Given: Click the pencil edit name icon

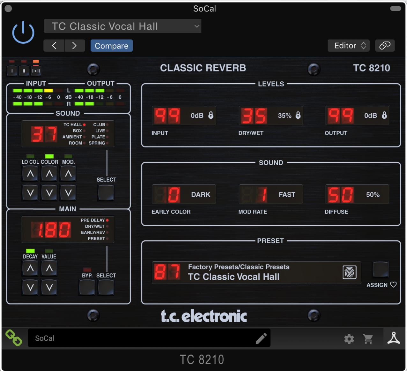Looking at the screenshot, I should pyautogui.click(x=261, y=338).
